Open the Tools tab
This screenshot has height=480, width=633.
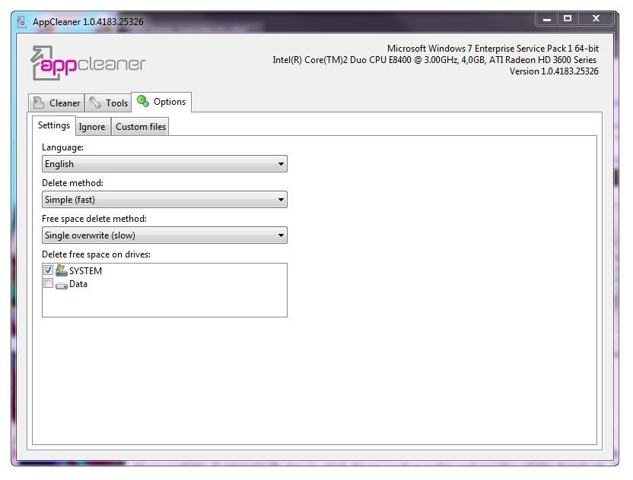tap(108, 103)
